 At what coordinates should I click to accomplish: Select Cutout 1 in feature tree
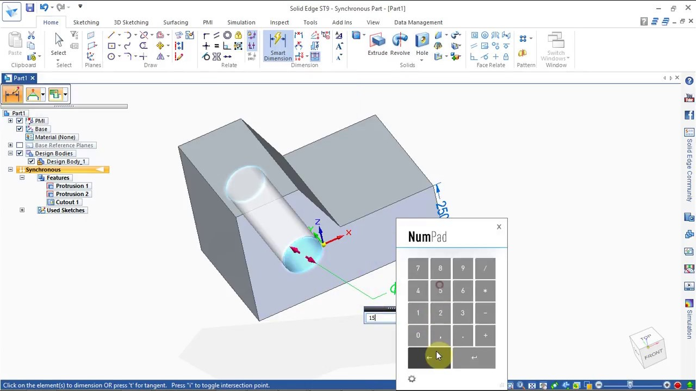click(67, 202)
